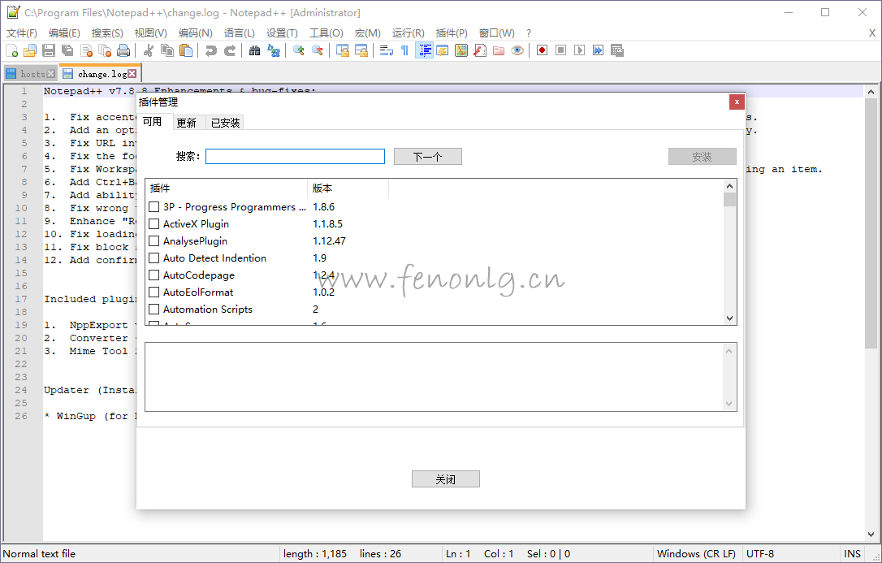Close the 插件管理 dialog with red X
The width and height of the screenshot is (882, 563).
pos(737,102)
